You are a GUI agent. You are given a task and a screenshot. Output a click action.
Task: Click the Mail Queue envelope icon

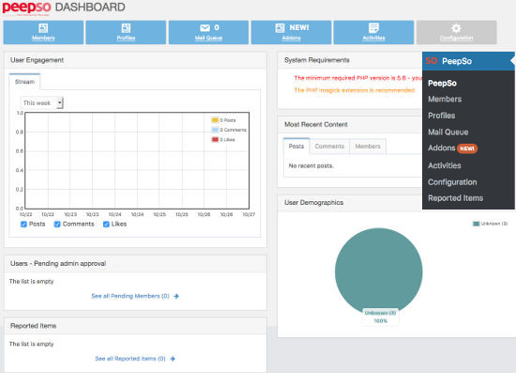[205, 28]
